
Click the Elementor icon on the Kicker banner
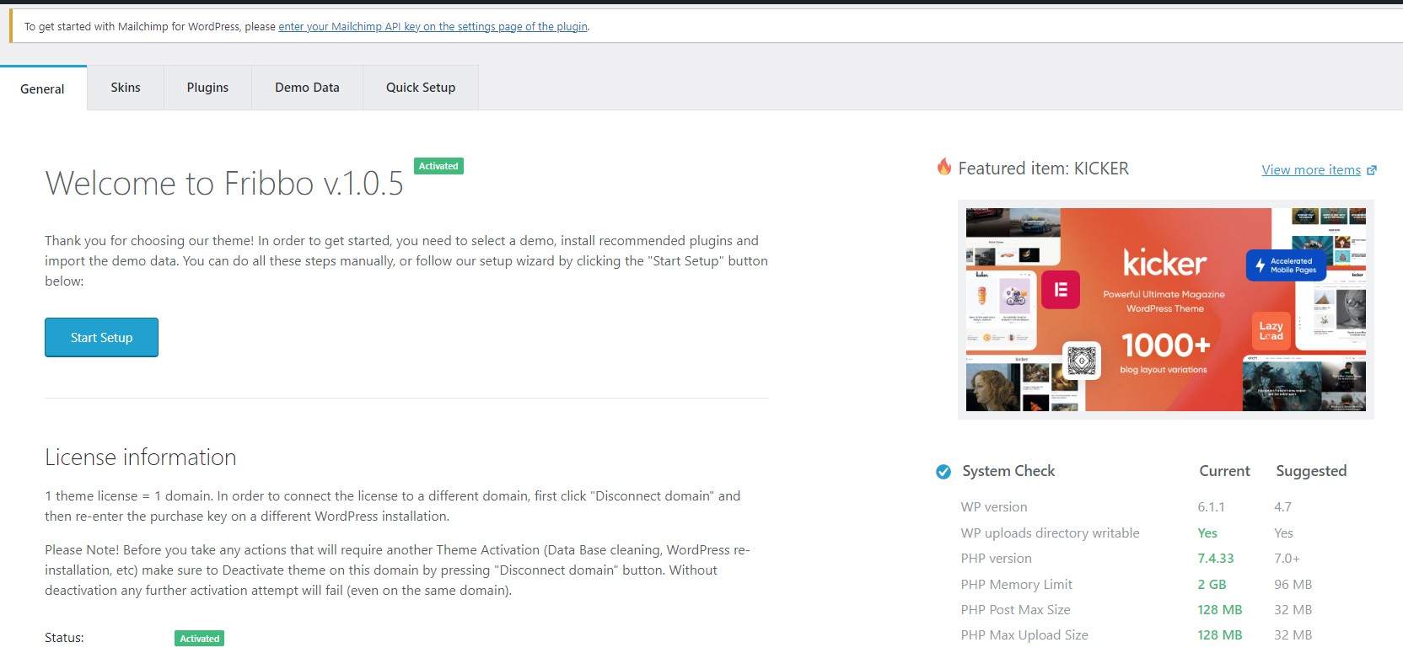point(1061,290)
